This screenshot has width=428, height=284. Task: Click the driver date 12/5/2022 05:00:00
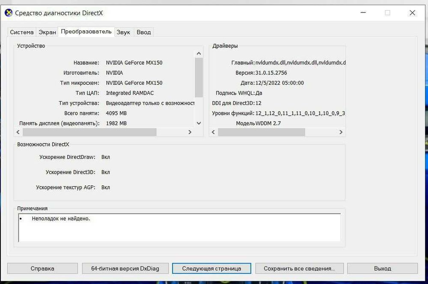[279, 83]
